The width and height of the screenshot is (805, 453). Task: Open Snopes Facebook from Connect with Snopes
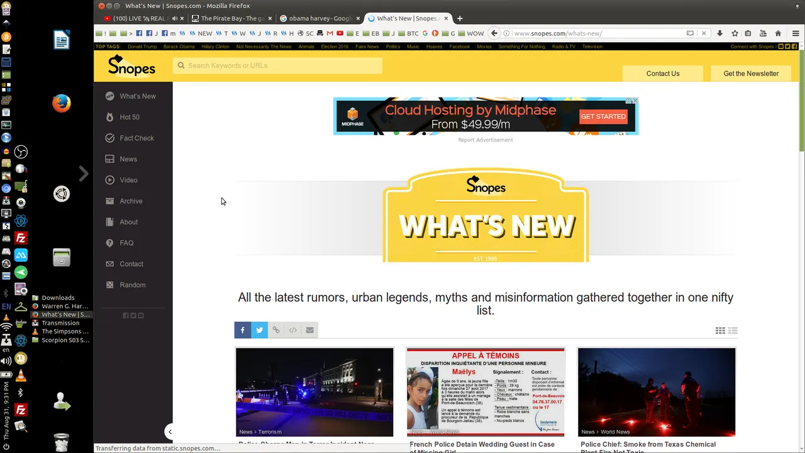pos(795,47)
